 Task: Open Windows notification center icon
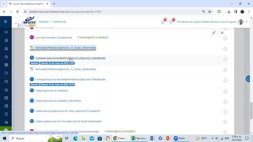pos(247,138)
